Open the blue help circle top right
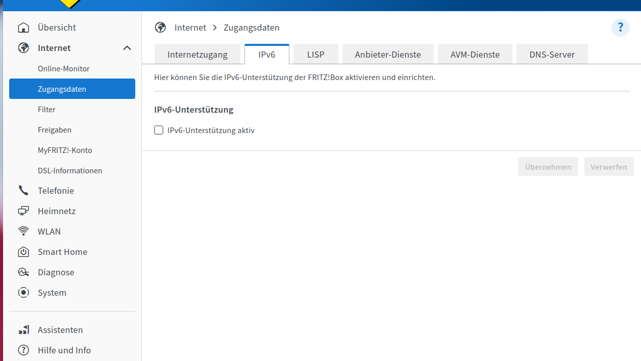641x361 pixels. click(x=620, y=27)
